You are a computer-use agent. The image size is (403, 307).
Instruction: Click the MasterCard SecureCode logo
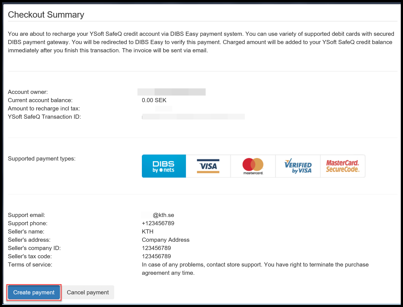point(343,166)
